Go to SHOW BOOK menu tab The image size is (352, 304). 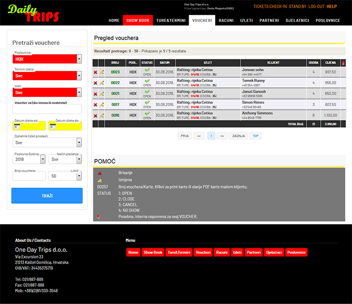tap(138, 21)
